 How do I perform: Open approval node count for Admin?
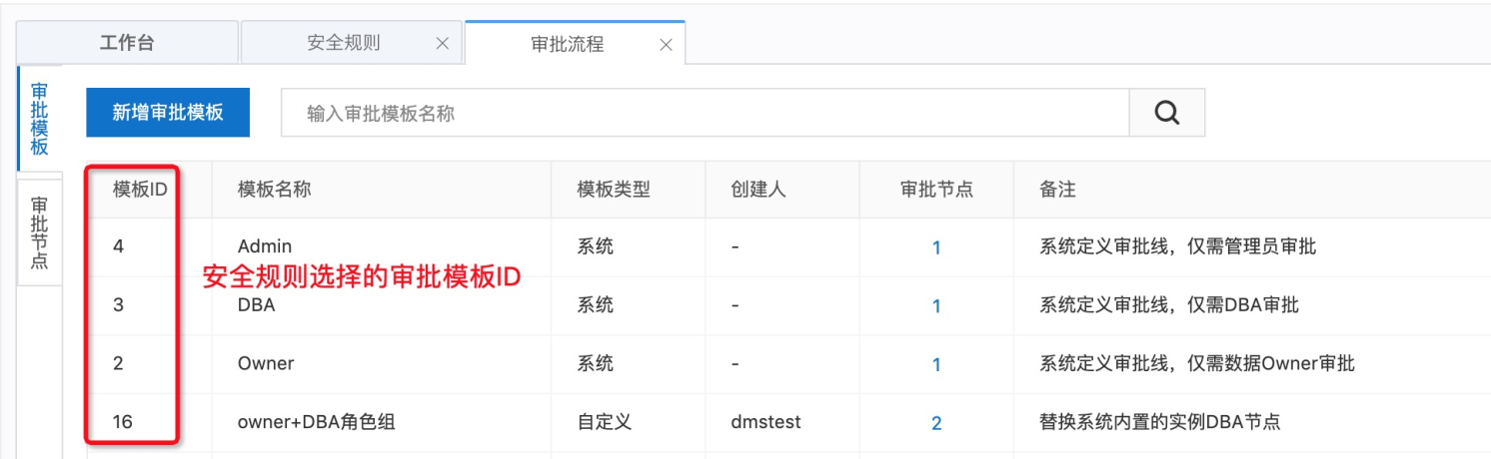click(936, 247)
